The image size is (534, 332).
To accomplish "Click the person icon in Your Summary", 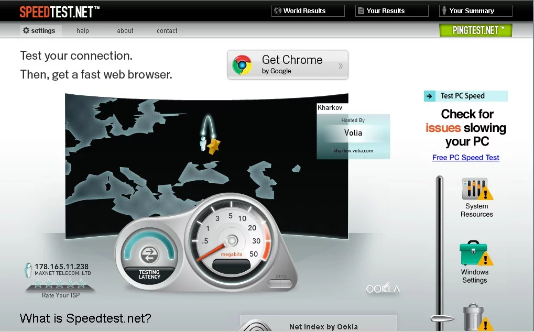I will tap(444, 10).
